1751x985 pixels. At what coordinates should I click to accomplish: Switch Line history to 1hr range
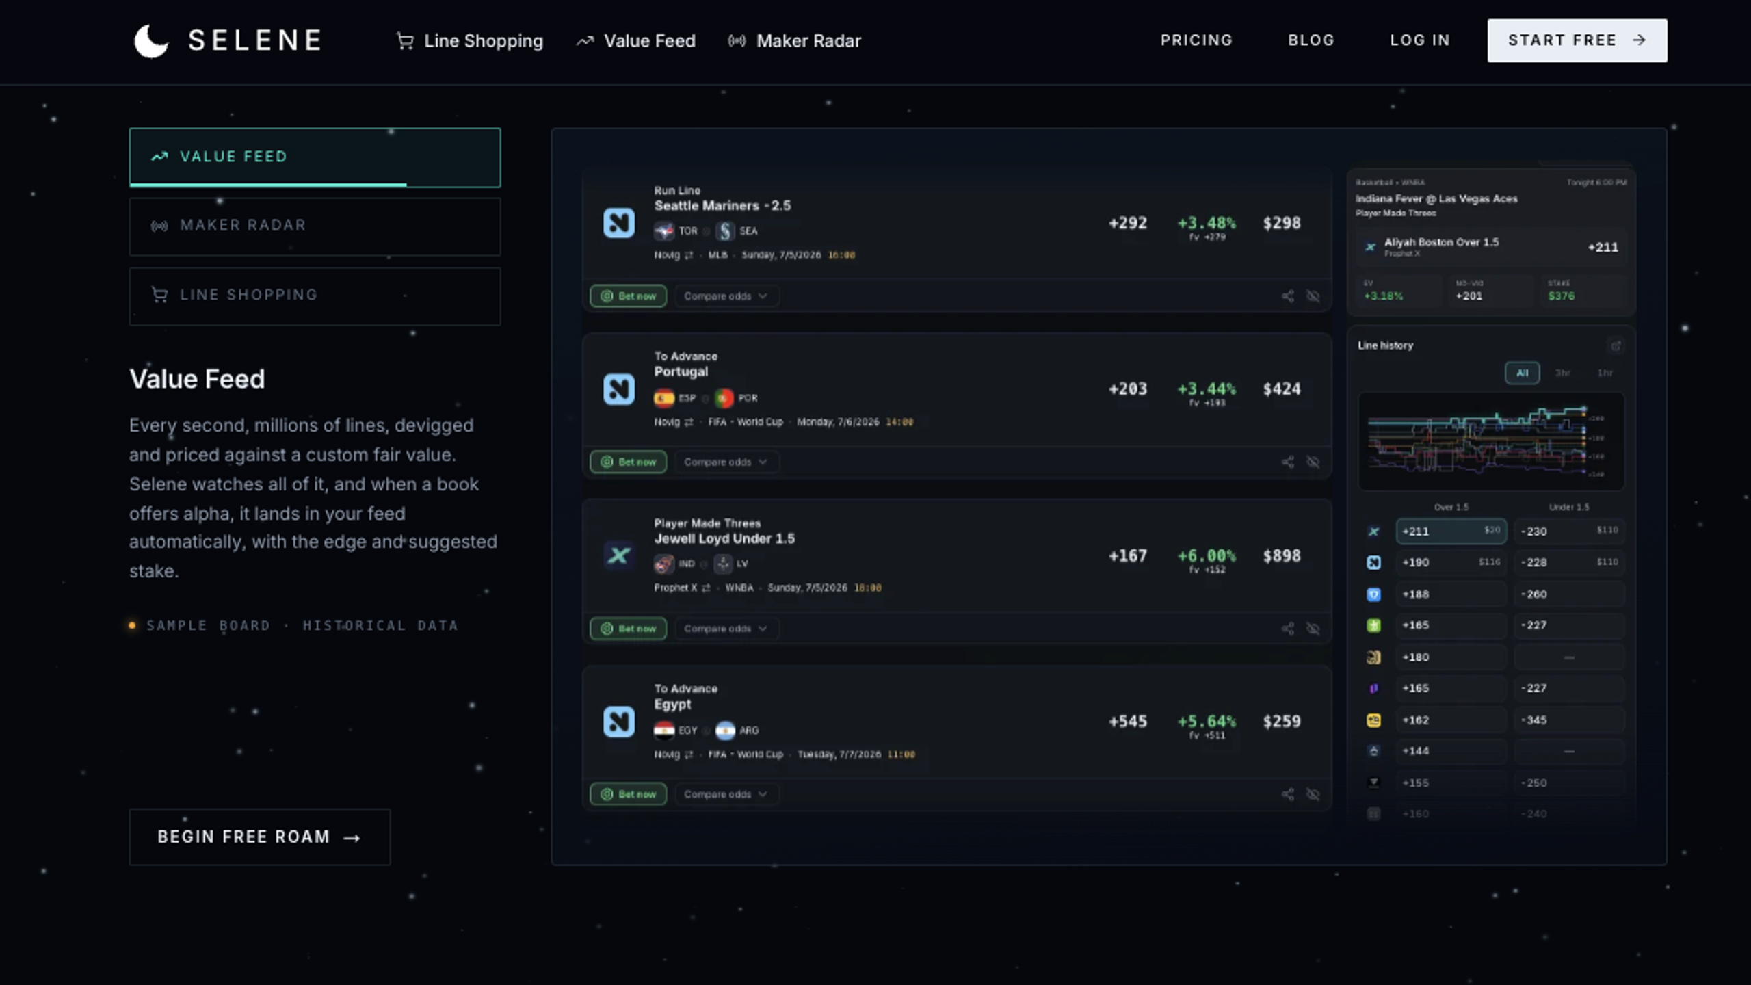(1605, 373)
